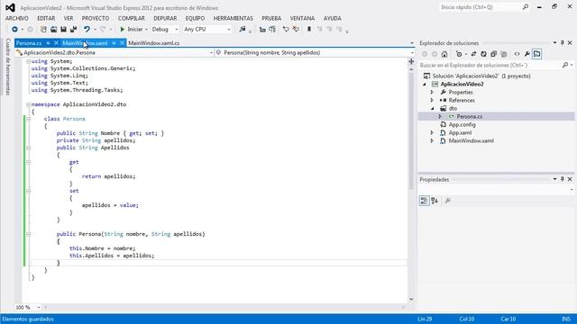Collapse the using directives outline block
577x324 pixels.
[x=28, y=62]
